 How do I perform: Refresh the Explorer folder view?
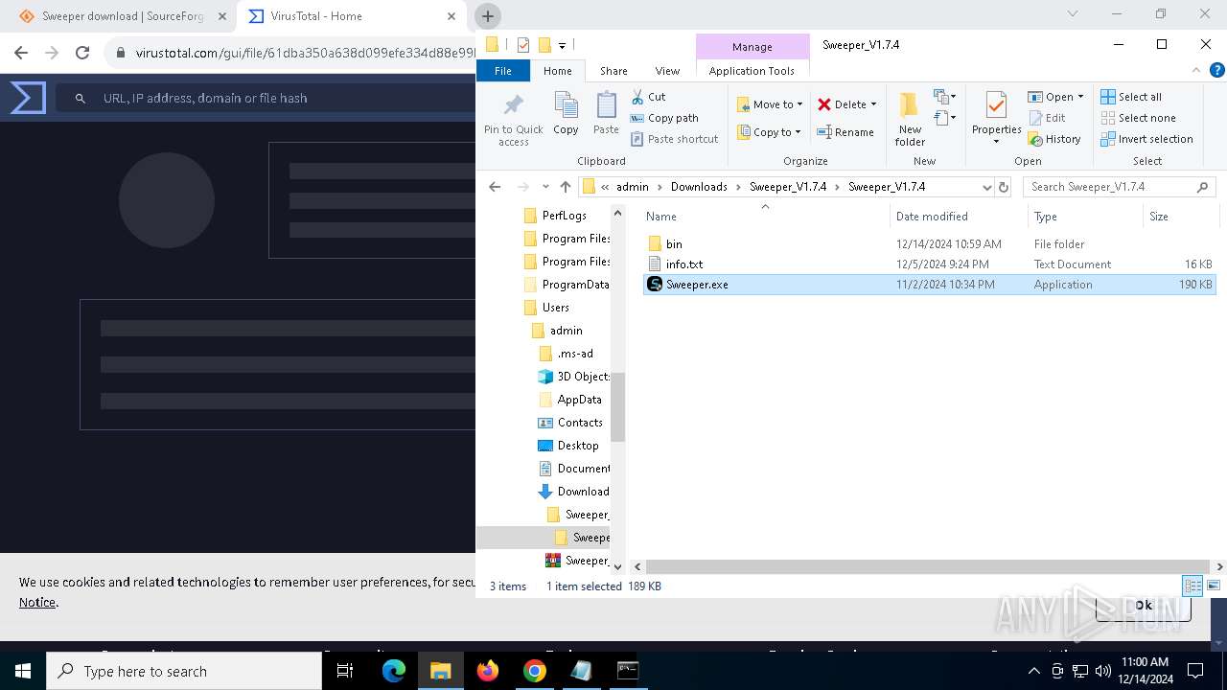pyautogui.click(x=1004, y=187)
